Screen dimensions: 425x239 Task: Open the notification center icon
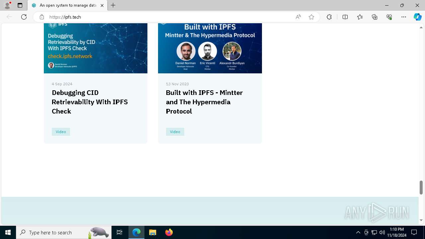click(414, 232)
